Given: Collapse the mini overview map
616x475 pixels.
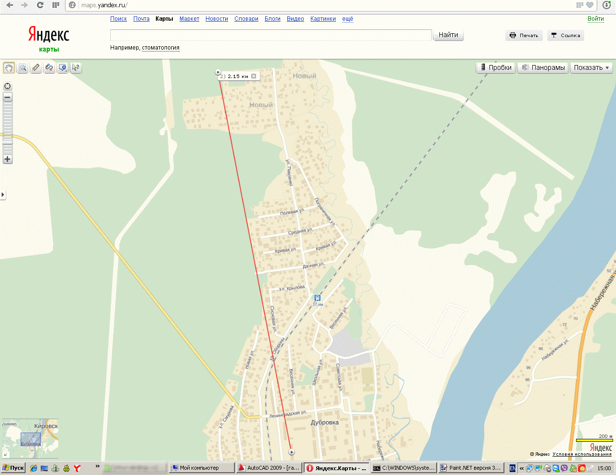Looking at the screenshot, I should pyautogui.click(x=6, y=454).
